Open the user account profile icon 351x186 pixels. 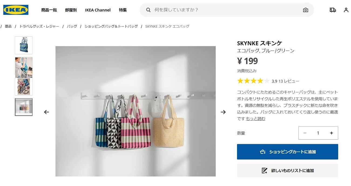click(x=346, y=10)
